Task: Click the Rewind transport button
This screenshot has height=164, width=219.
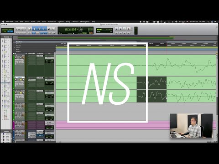Action: coord(120,33)
